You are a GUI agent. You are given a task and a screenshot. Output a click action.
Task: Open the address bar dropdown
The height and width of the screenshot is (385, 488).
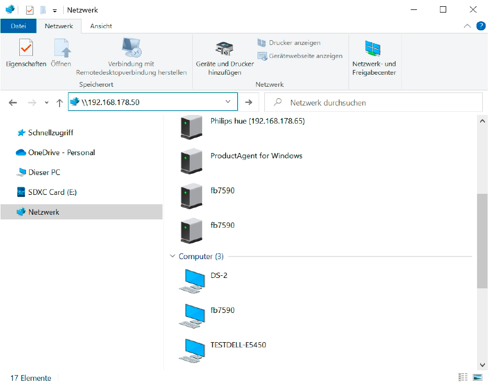coord(228,101)
